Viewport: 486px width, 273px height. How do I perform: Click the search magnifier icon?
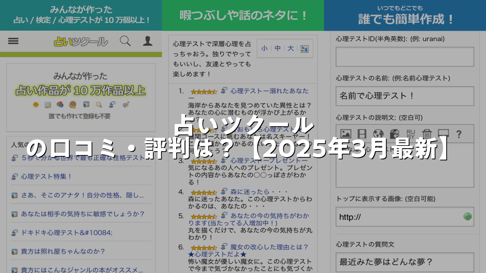click(125, 41)
